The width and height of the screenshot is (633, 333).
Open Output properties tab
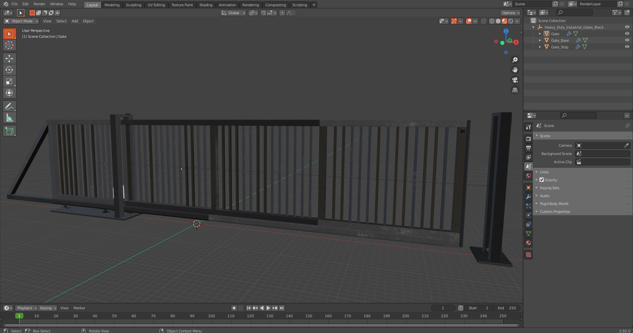[x=528, y=148]
